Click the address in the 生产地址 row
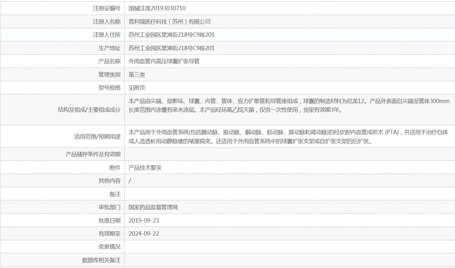 coord(172,48)
